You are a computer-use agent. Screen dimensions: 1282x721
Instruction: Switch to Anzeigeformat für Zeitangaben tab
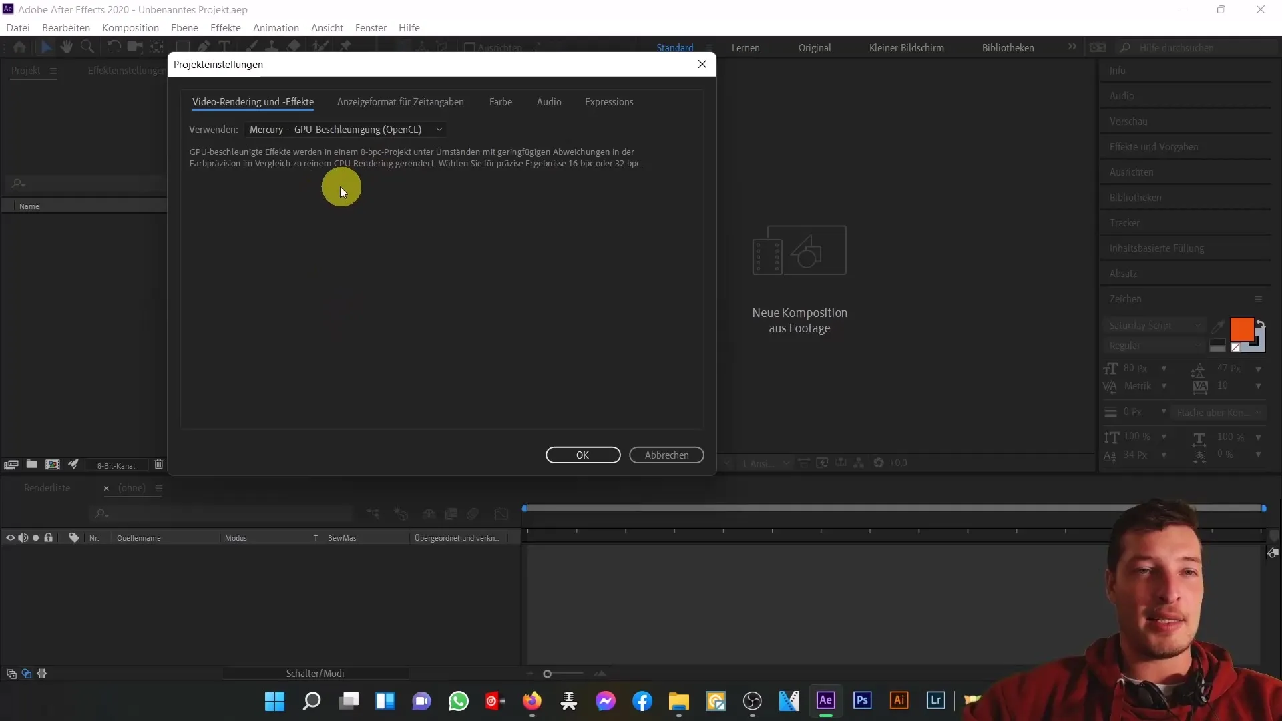point(400,102)
